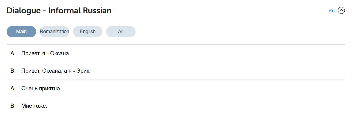The height and width of the screenshot is (121, 352).
Task: Click the word Очень
Action: point(28,89)
